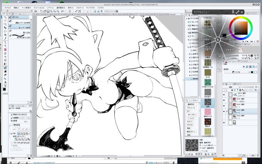
Task: Select the lasso selection tool
Action: tap(5, 32)
